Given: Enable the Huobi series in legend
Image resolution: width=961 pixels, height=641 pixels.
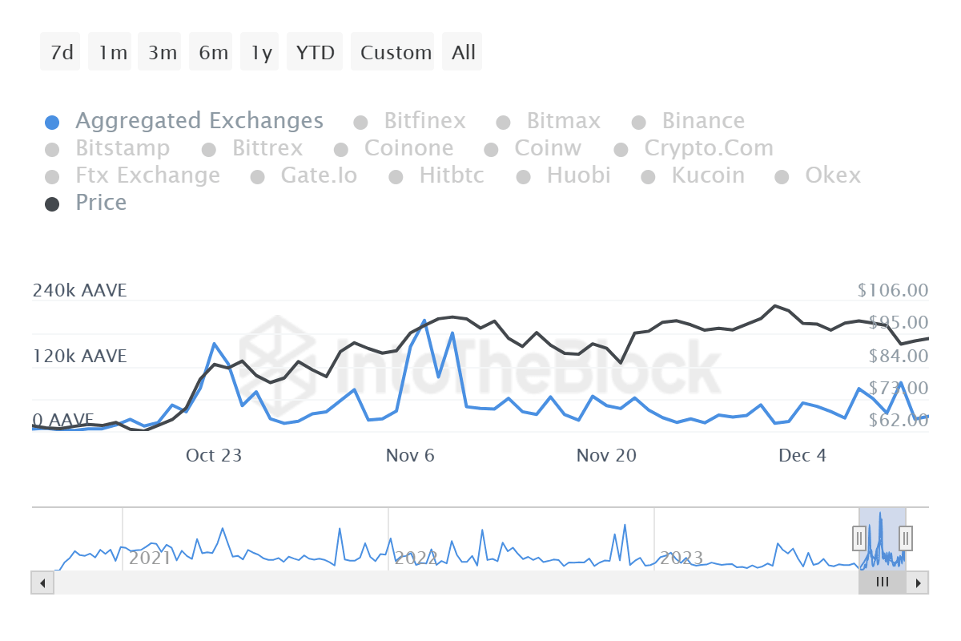Looking at the screenshot, I should tap(578, 175).
